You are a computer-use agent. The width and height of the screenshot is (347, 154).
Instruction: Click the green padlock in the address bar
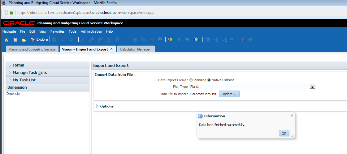coord(11,13)
